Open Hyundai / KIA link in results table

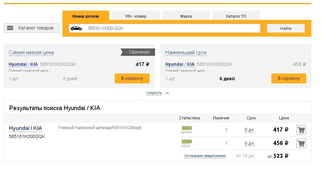(x=25, y=128)
